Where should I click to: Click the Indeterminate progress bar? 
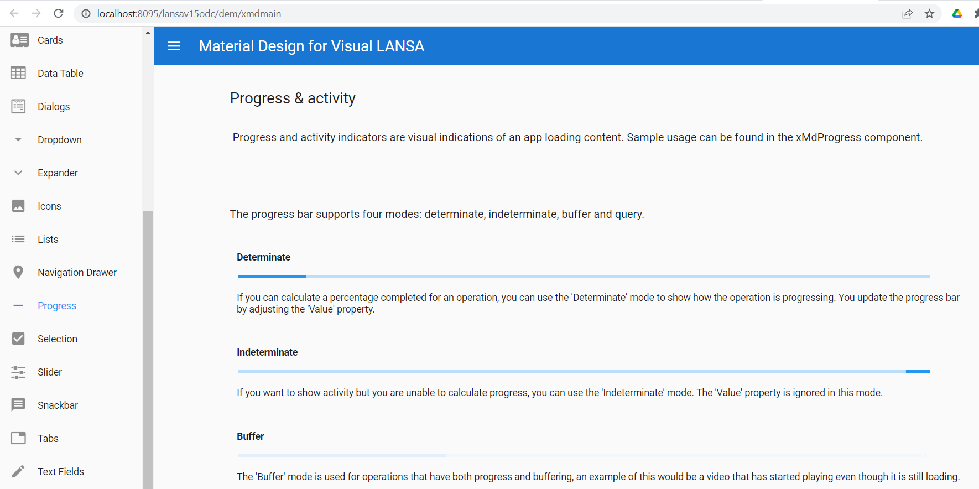(584, 371)
